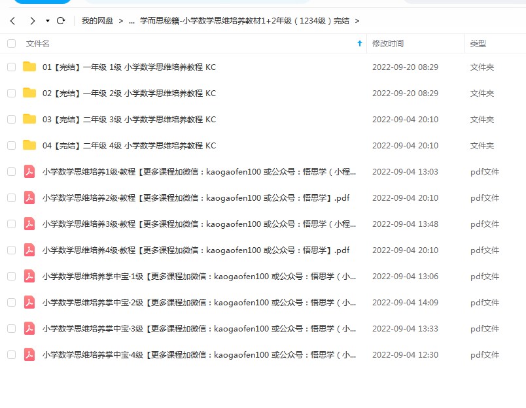Screen dimensions: 526x408
Task: Click PDF icon of 掌中宝·3级
Action: coord(29,328)
